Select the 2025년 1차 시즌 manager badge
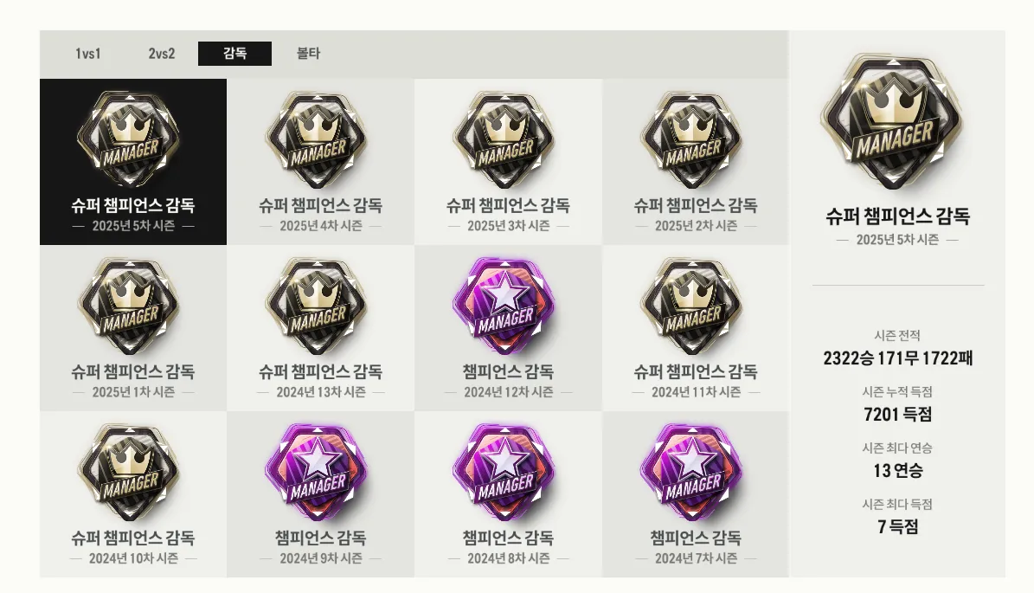Image resolution: width=1034 pixels, height=593 pixels. (132, 328)
